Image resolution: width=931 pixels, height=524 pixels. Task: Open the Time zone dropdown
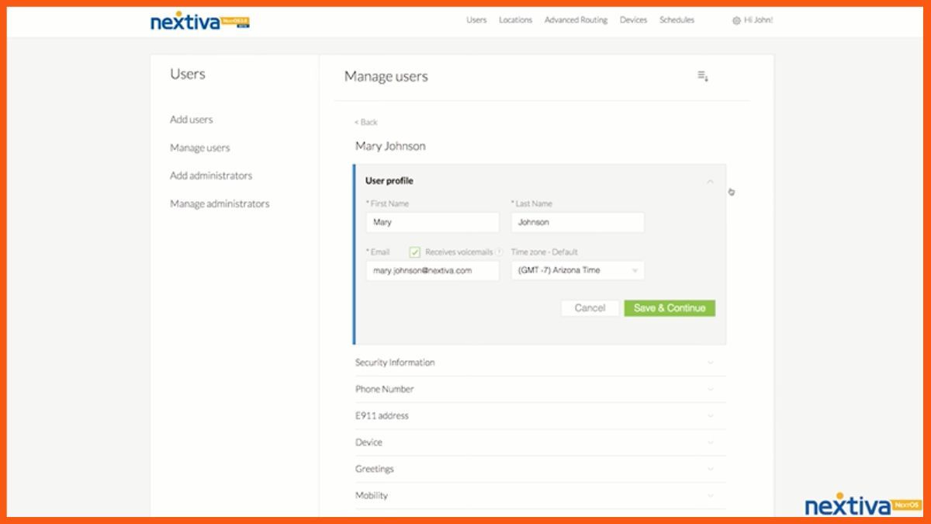(x=577, y=270)
